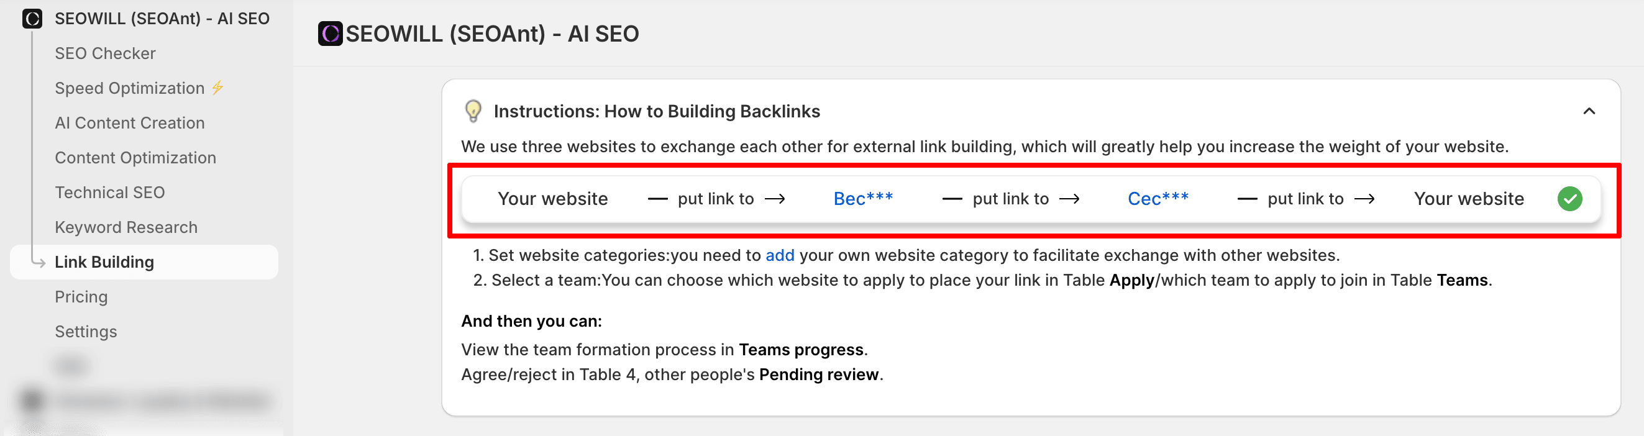The width and height of the screenshot is (1644, 436).
Task: Click the lightning bolt beside Speed Optimization
Action: pos(217,88)
